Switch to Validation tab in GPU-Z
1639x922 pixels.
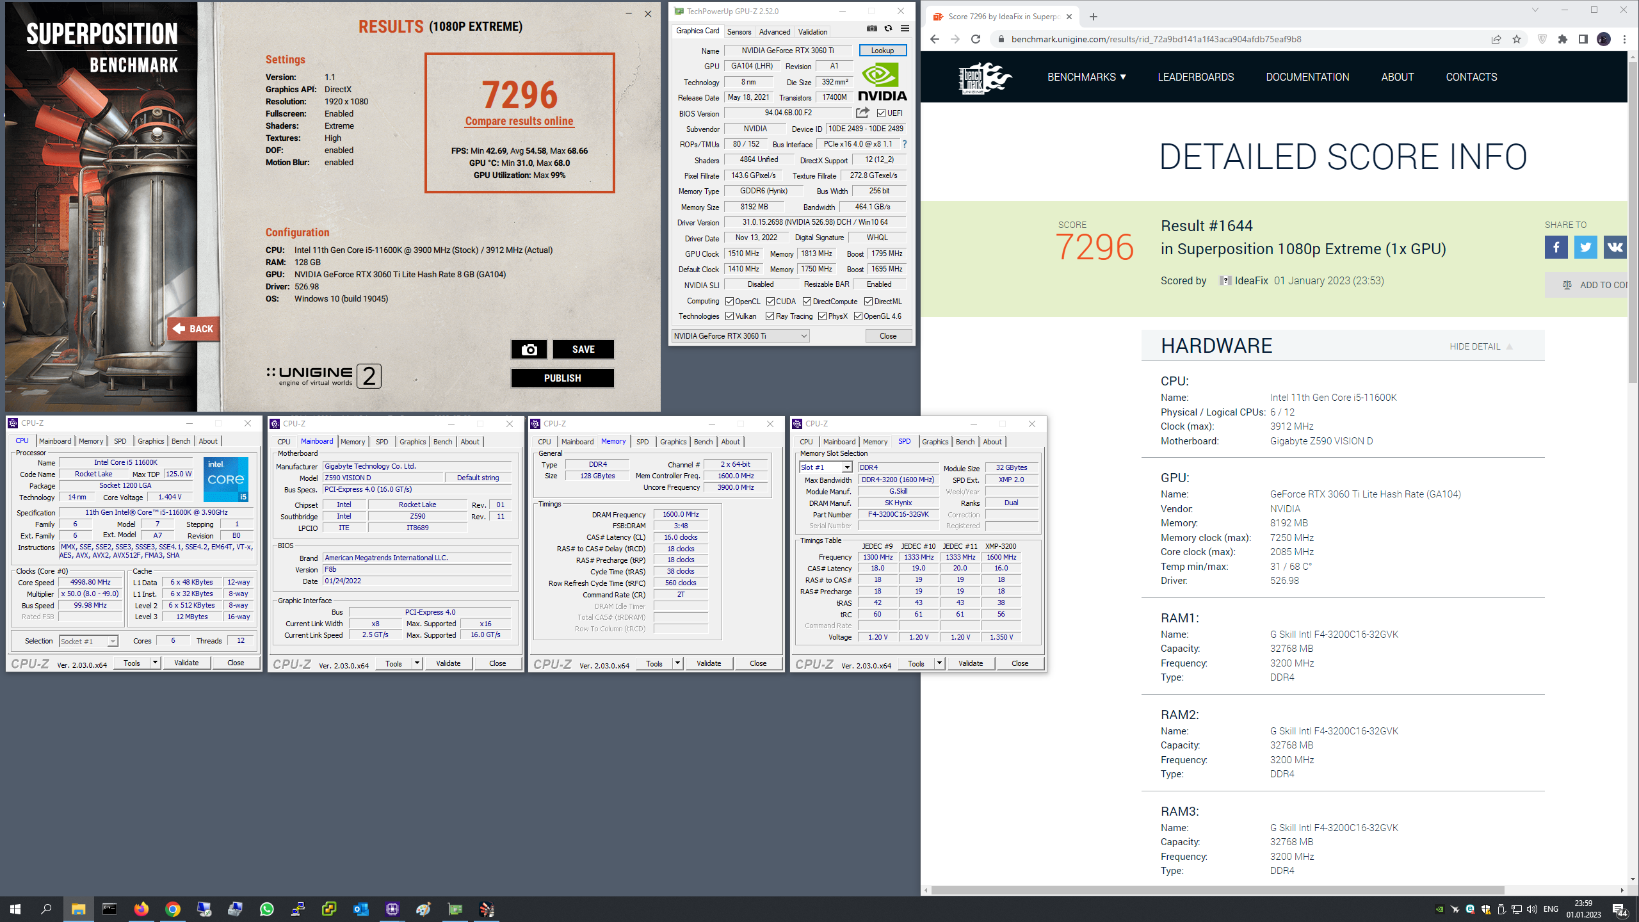[812, 31]
